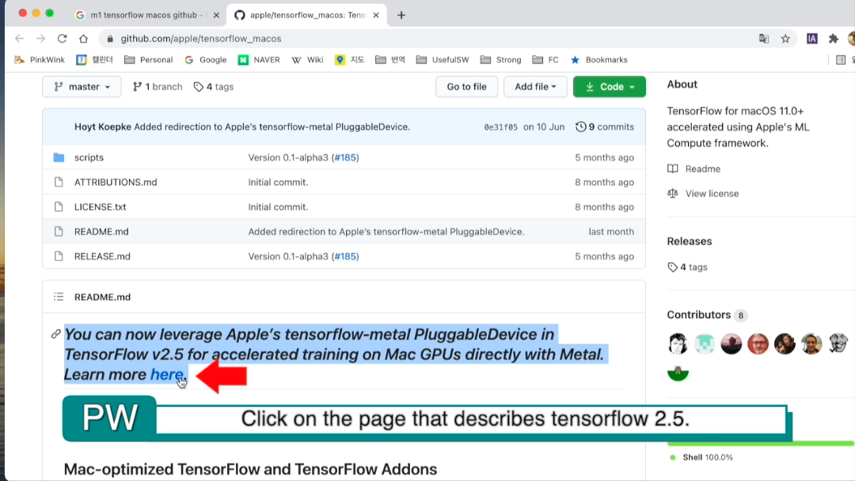The height and width of the screenshot is (481, 855).
Task: Open the Personal bookmarks folder
Action: 148,60
